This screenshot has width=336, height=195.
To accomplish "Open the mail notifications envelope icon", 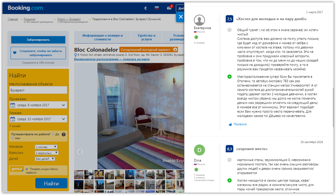I will tap(169, 8).
